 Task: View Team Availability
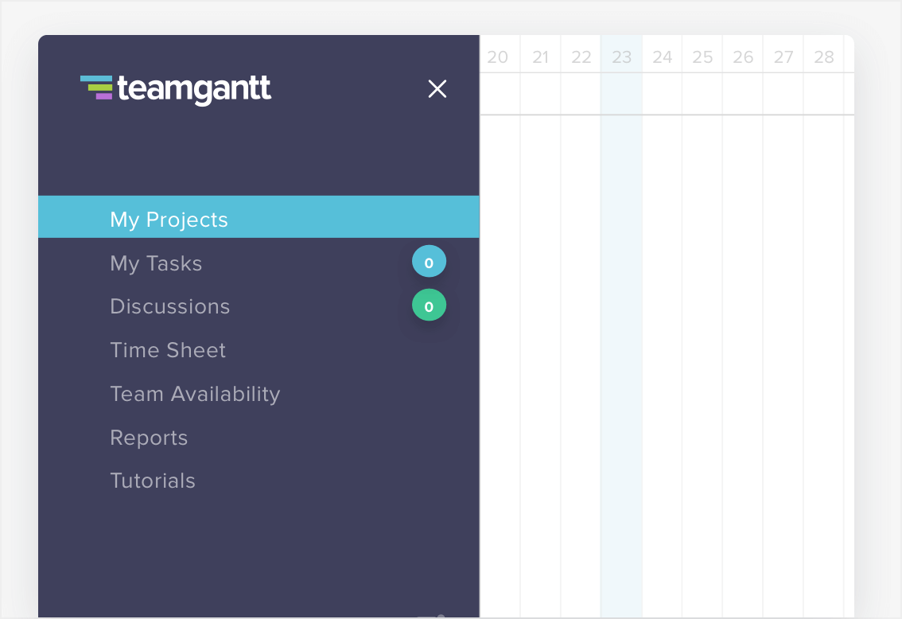195,394
